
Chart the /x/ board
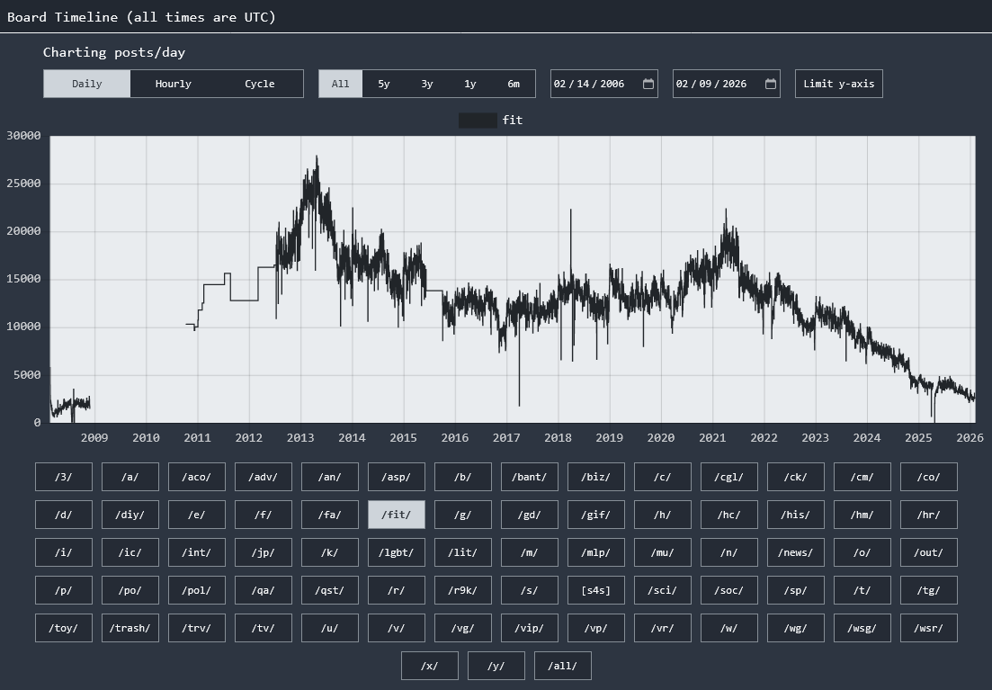pyautogui.click(x=430, y=666)
